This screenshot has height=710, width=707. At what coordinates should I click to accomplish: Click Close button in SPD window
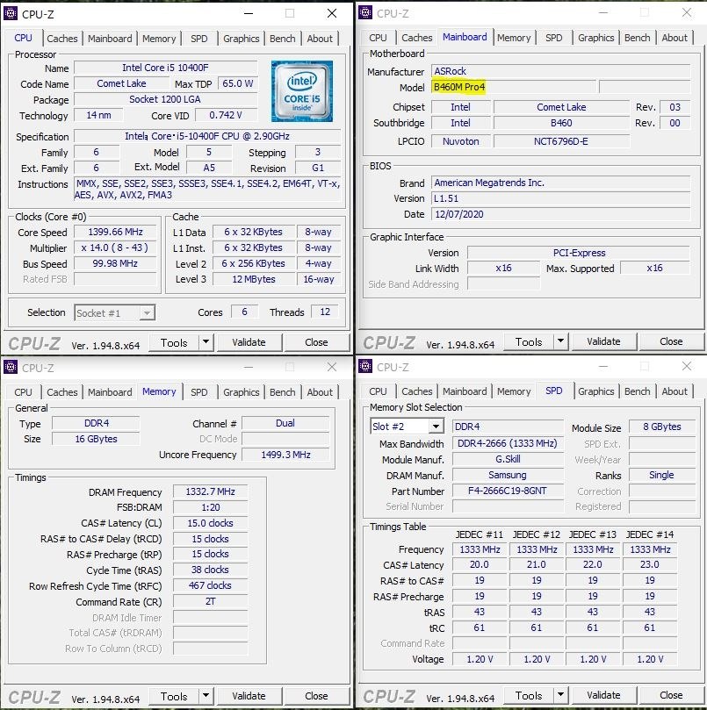pos(671,695)
